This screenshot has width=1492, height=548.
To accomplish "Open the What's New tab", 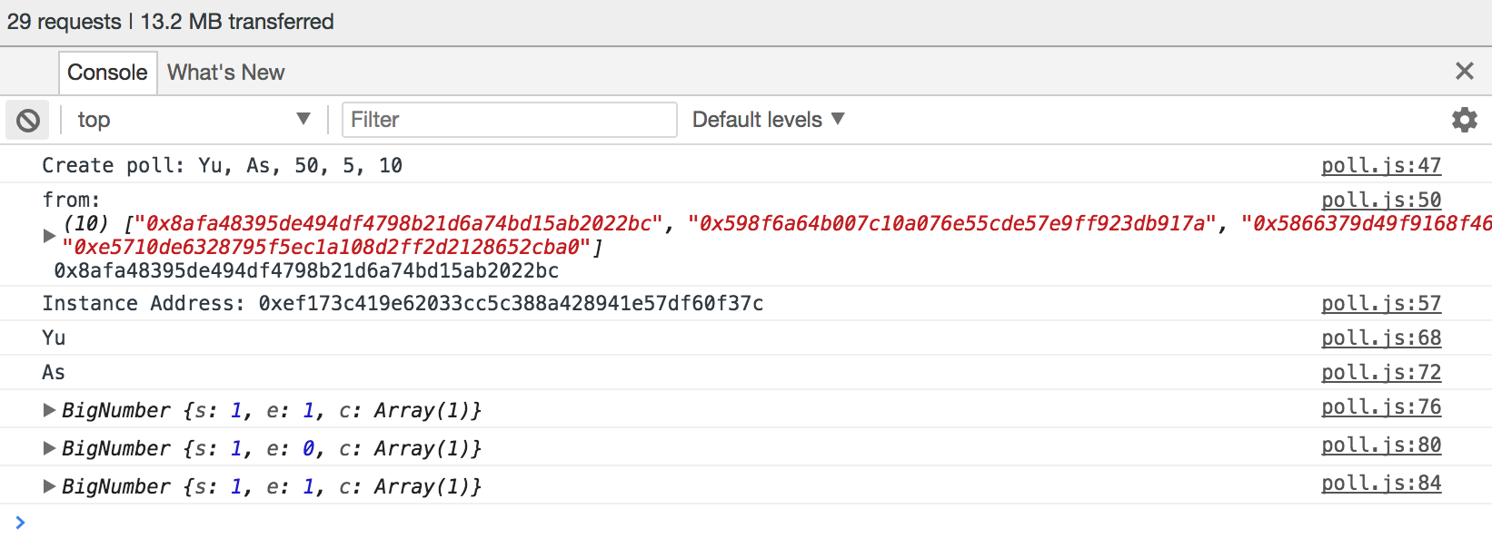I will 226,73.
